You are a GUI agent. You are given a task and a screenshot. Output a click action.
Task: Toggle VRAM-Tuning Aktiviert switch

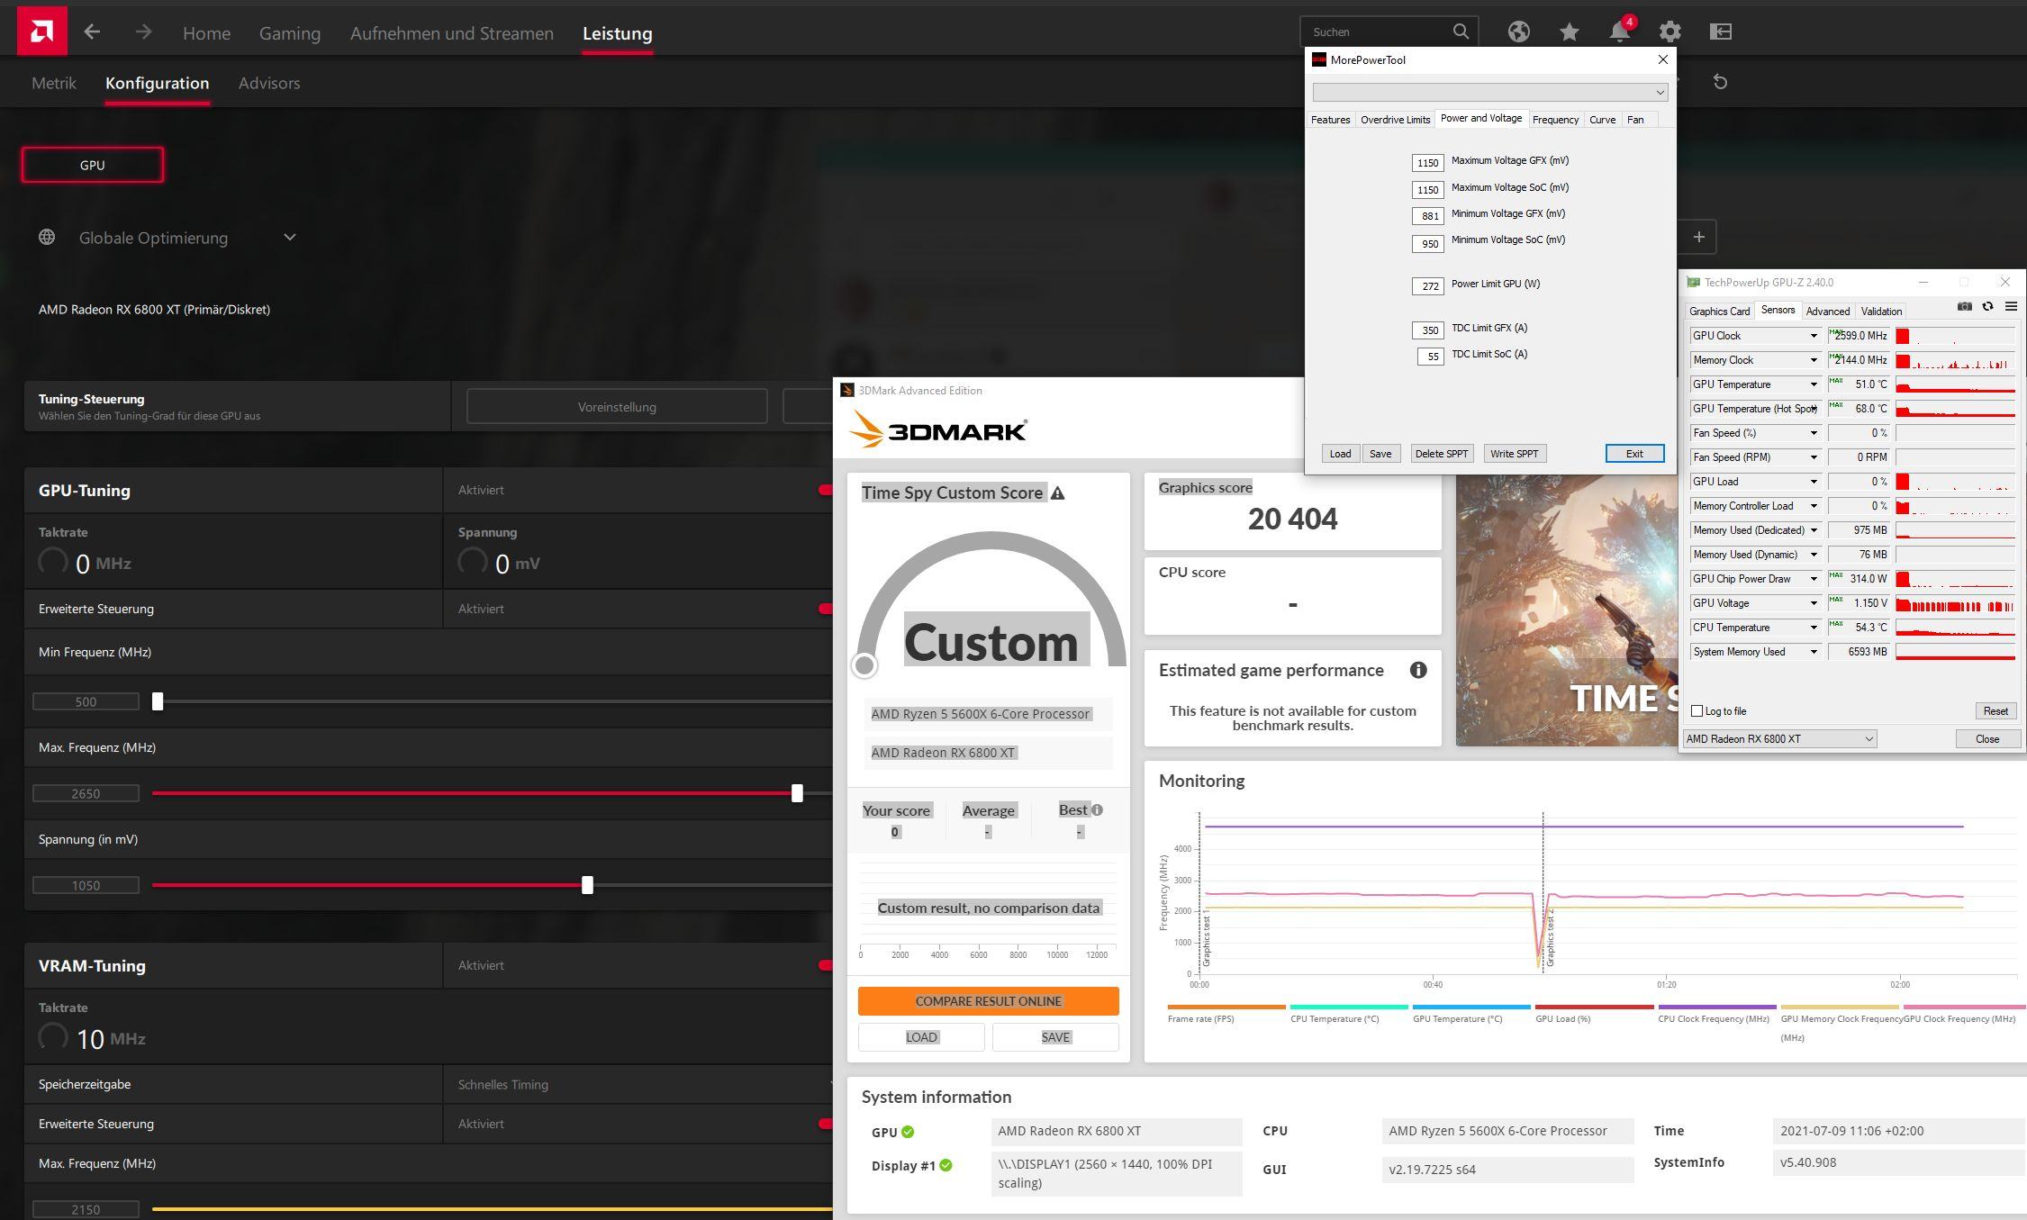pos(824,965)
